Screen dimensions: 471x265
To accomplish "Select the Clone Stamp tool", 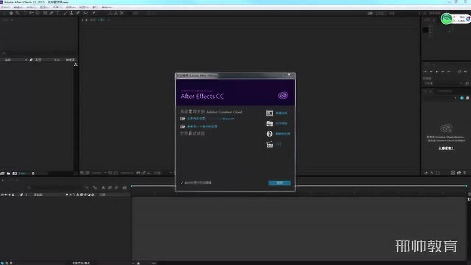I will click(72, 13).
